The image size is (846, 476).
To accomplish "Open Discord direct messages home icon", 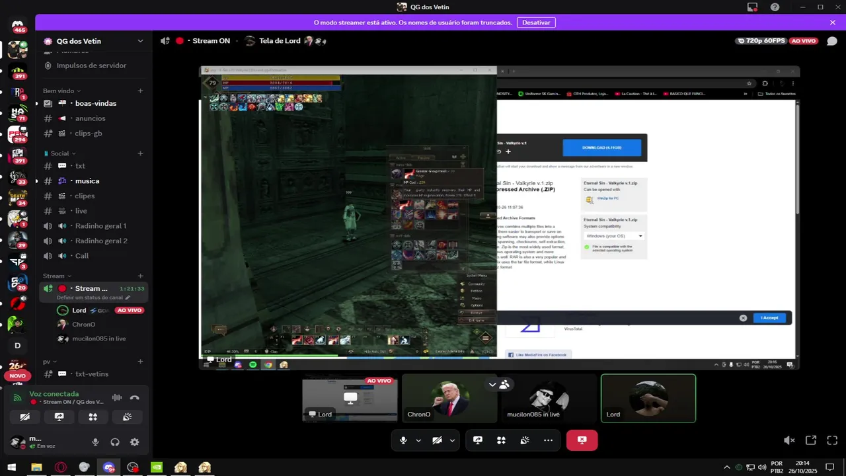I will click(x=18, y=26).
